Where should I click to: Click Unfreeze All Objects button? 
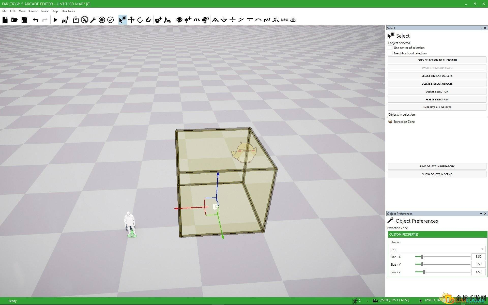[437, 107]
